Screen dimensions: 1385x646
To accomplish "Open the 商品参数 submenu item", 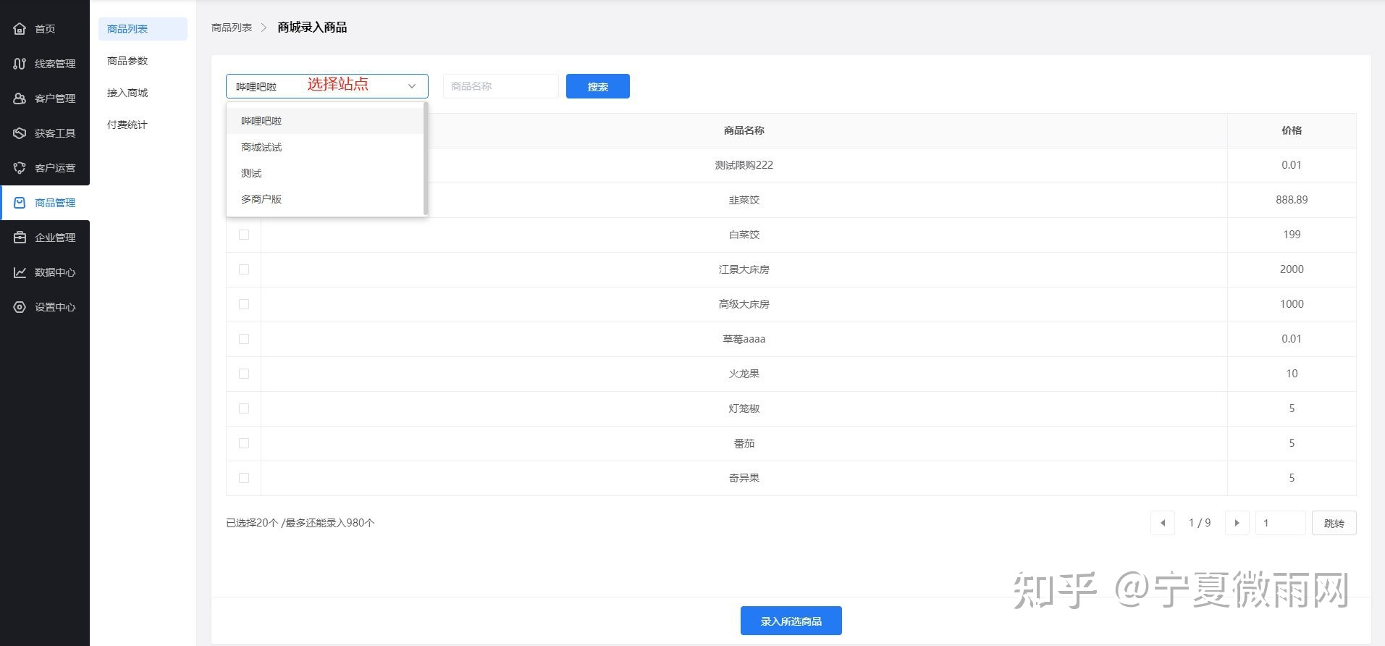I will click(127, 61).
